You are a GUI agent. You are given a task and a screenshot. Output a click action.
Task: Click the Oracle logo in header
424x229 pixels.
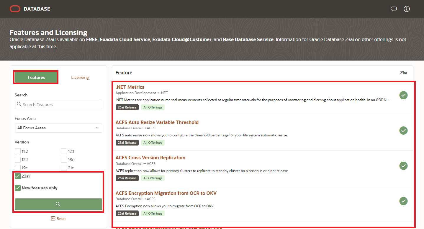point(15,9)
